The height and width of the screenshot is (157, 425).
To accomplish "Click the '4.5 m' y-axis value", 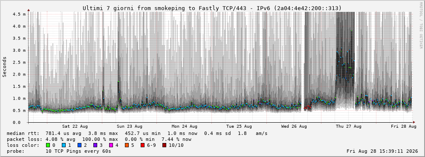I will tap(19, 14).
